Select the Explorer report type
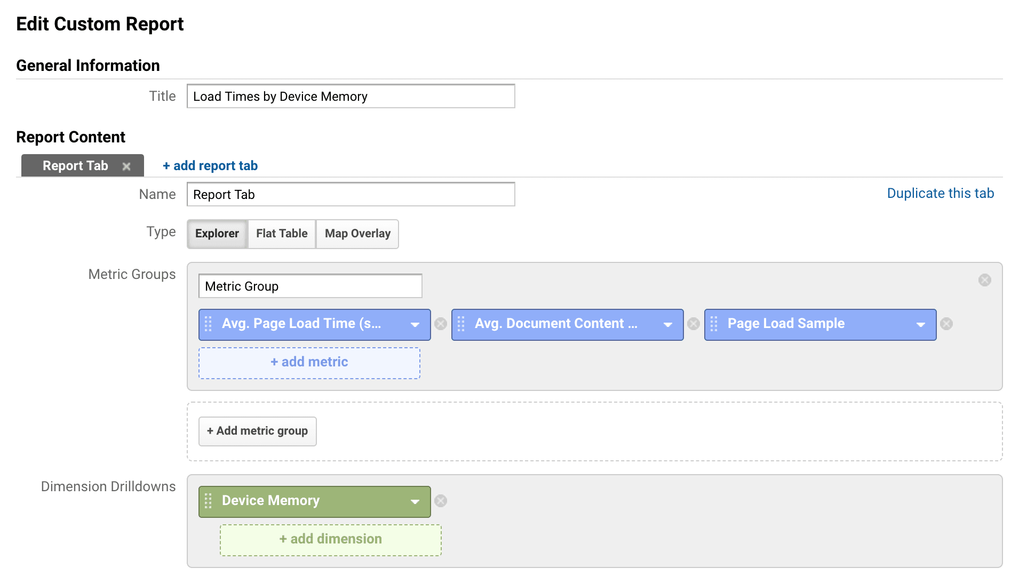 point(217,234)
